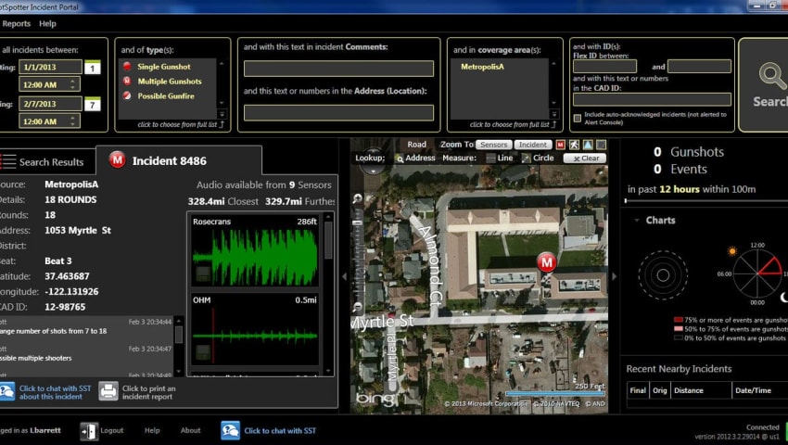Open the starting date calendar picker
Viewport: 788px width, 445px height.
tap(93, 67)
